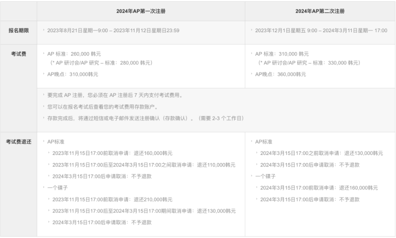The width and height of the screenshot is (396, 238).
Task: Click the "一个碟子" heading in first registration column
Action: [57, 188]
